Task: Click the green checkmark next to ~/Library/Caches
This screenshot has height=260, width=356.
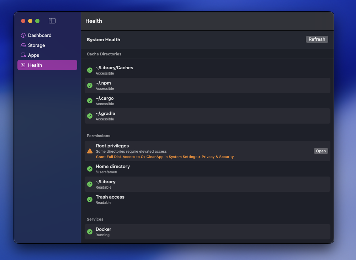Action: (x=90, y=70)
